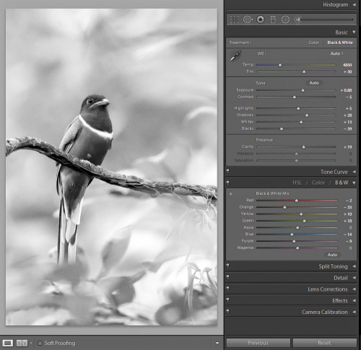Image resolution: width=361 pixels, height=350 pixels.
Task: Expand the Camera Calibration panel
Action: tap(354, 312)
